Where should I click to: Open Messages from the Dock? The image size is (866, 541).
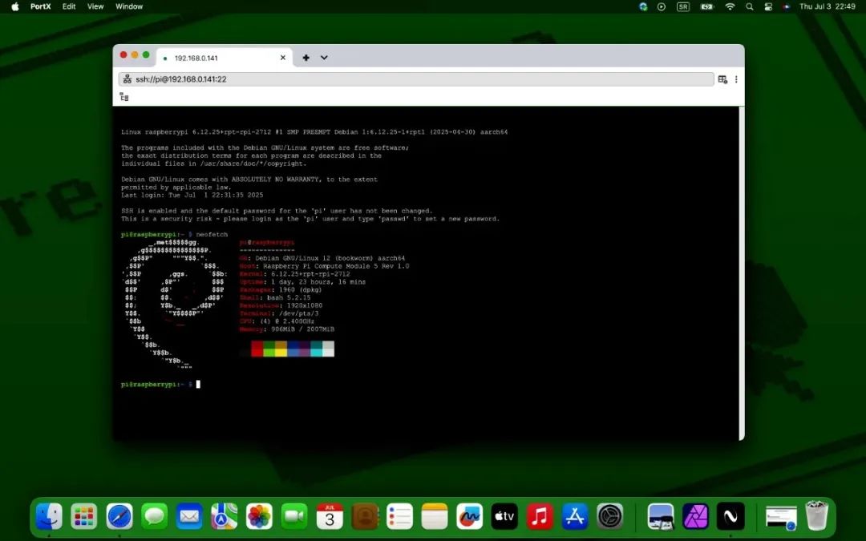pyautogui.click(x=154, y=517)
